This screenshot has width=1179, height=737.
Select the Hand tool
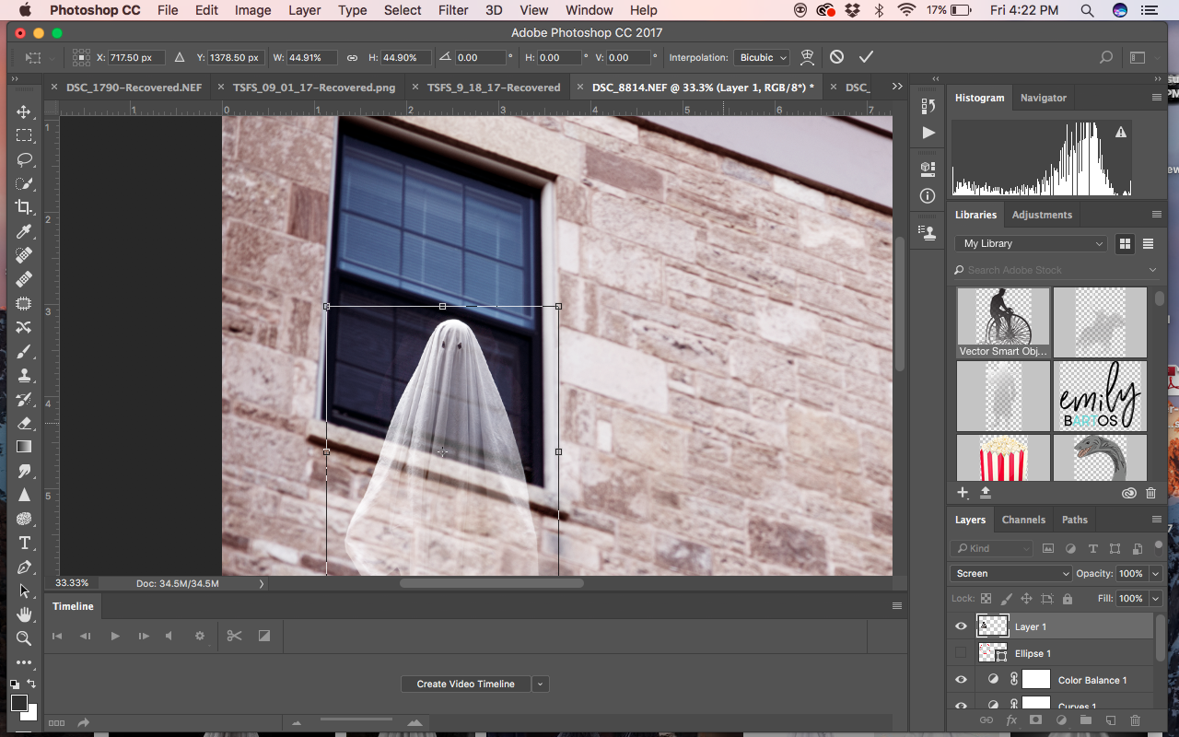24,614
